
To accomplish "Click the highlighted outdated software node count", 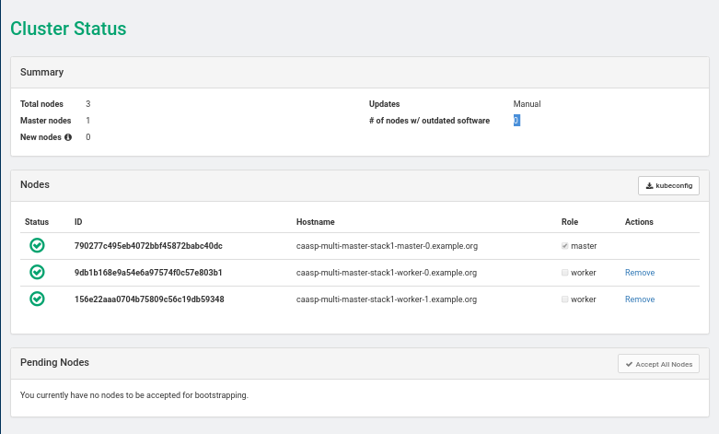I will 516,121.
